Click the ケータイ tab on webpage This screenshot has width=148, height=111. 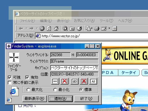[x=129, y=73]
